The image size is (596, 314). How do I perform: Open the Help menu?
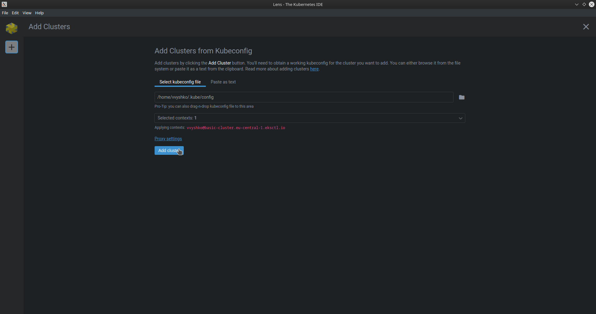coord(39,13)
